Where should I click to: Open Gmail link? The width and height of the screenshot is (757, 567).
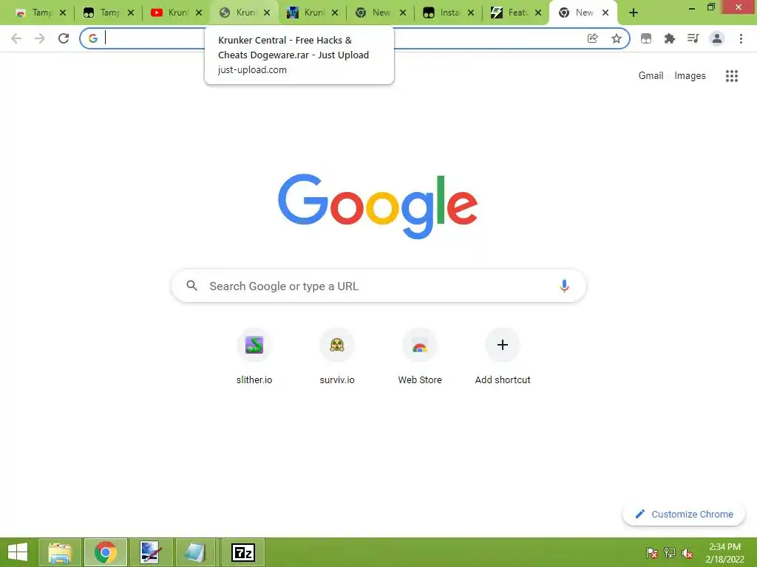[651, 76]
